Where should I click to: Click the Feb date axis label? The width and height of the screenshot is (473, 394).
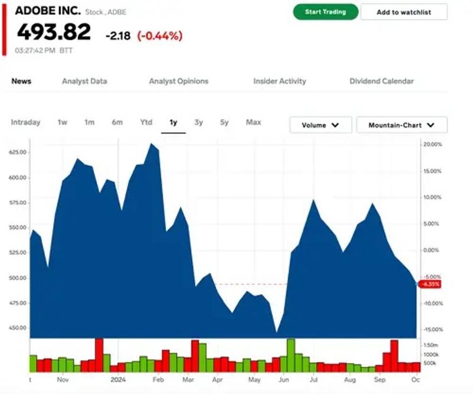click(x=158, y=380)
